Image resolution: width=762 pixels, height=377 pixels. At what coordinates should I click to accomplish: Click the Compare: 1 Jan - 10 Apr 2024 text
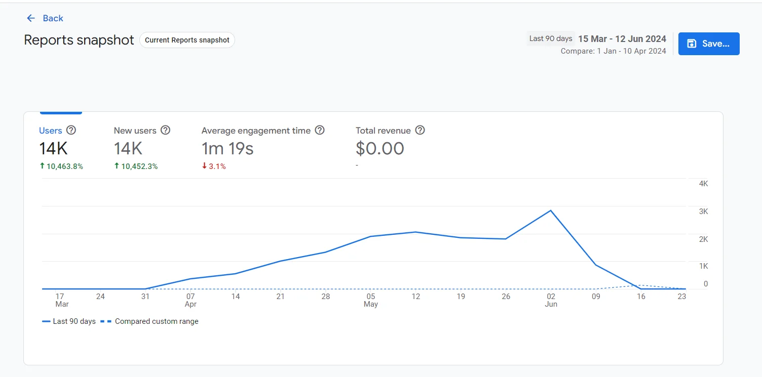pyautogui.click(x=613, y=51)
